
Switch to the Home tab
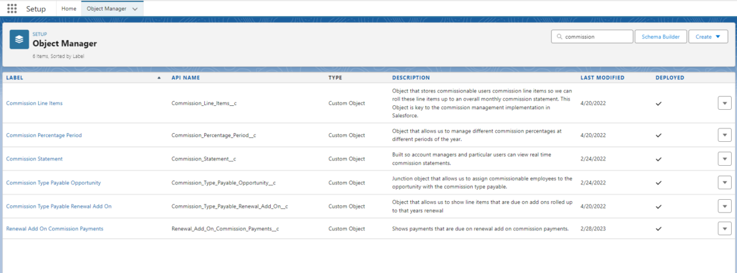coord(69,9)
